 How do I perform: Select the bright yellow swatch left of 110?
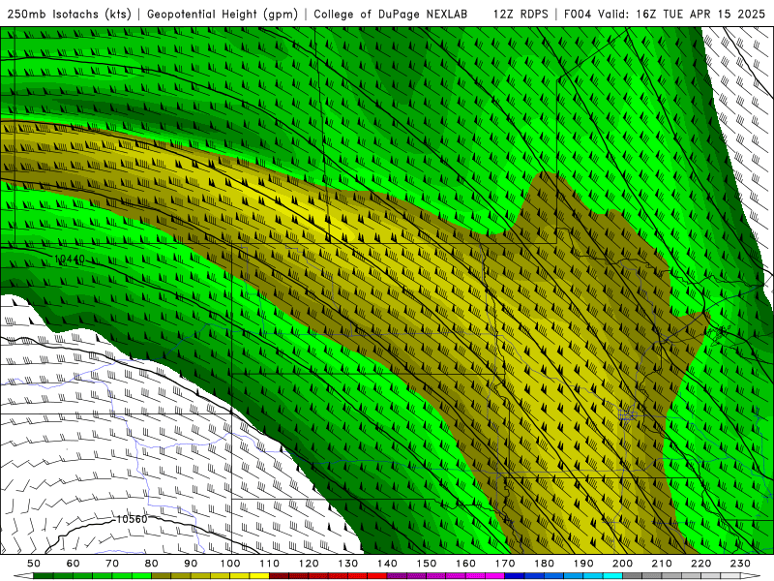tap(259, 576)
